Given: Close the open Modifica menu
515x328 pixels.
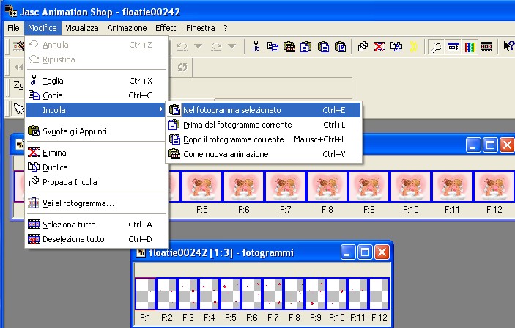Looking at the screenshot, I should tap(42, 28).
